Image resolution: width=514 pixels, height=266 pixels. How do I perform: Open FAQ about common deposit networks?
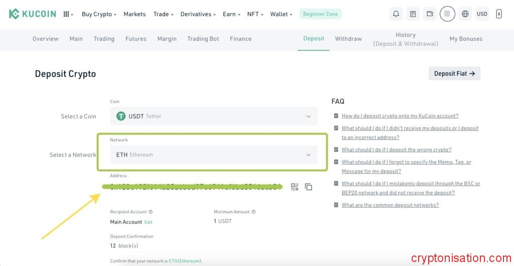pyautogui.click(x=390, y=205)
